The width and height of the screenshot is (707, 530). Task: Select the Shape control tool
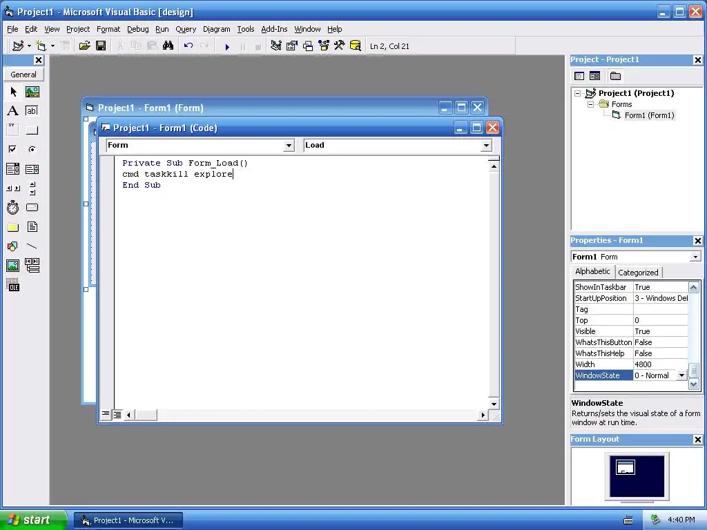pyautogui.click(x=13, y=246)
